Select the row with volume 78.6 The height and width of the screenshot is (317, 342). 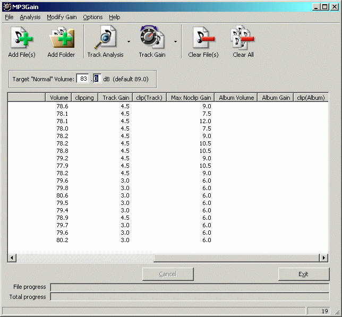[x=168, y=106]
